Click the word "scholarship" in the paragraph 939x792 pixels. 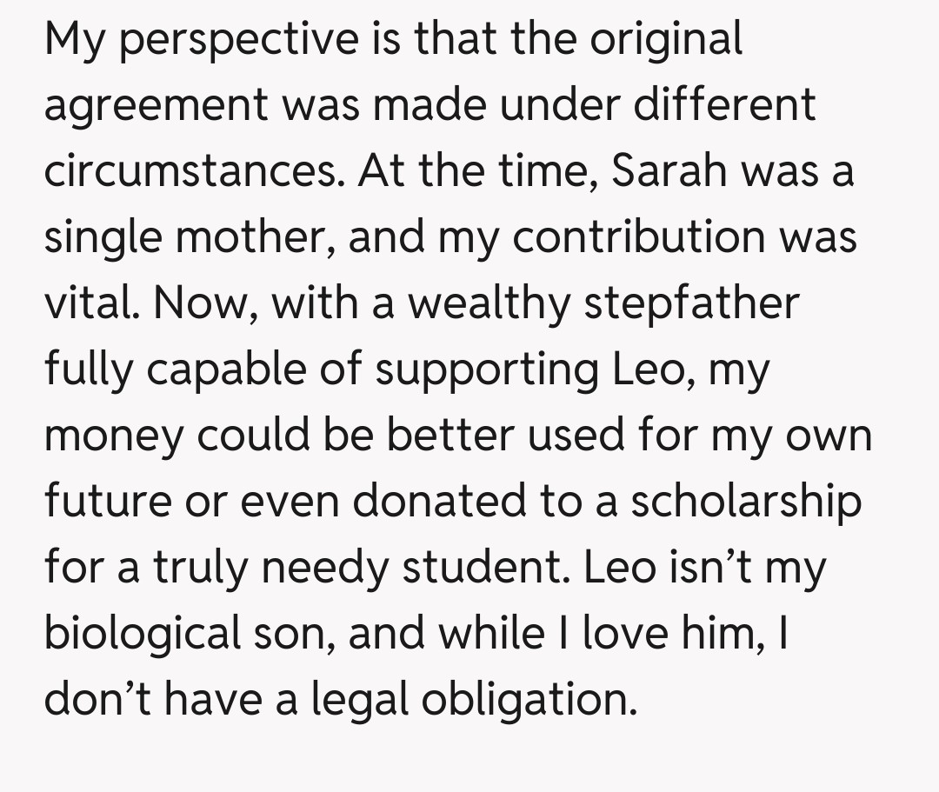[x=746, y=502]
